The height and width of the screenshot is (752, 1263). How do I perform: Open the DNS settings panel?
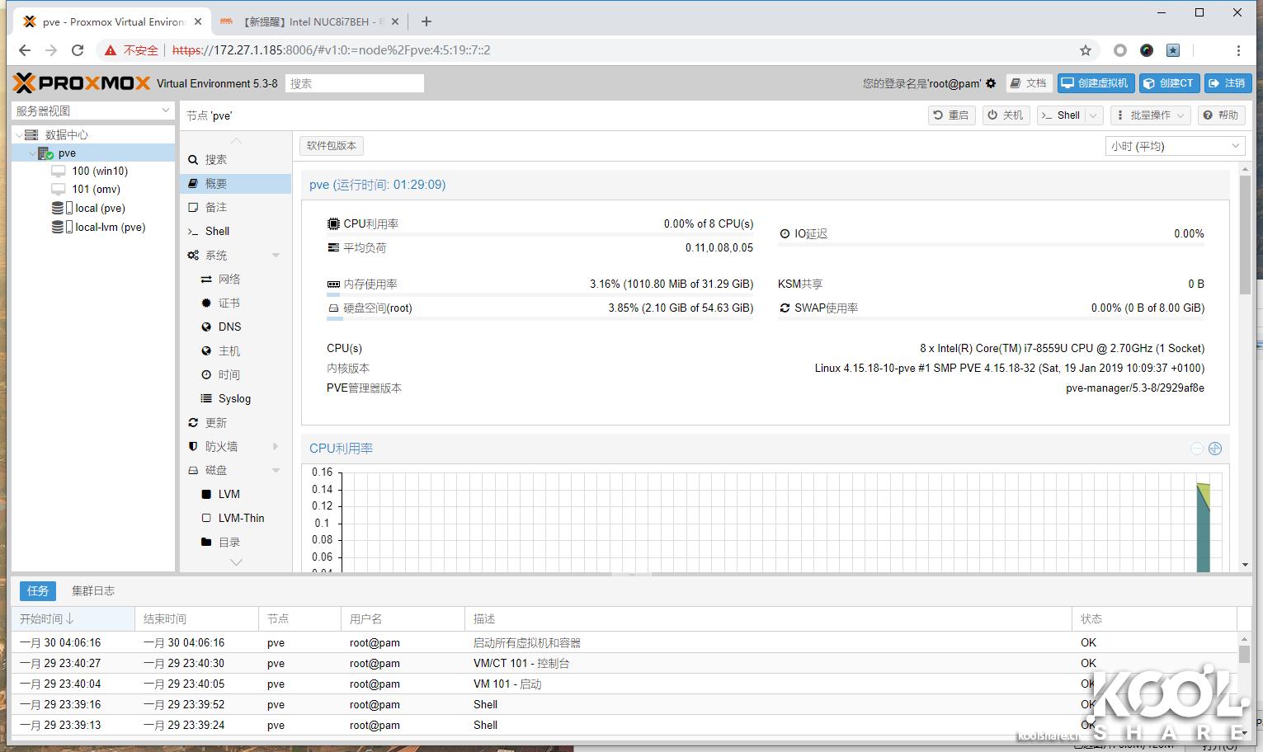tap(228, 327)
